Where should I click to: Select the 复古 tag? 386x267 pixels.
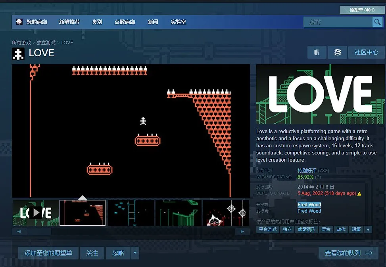pyautogui.click(x=326, y=230)
